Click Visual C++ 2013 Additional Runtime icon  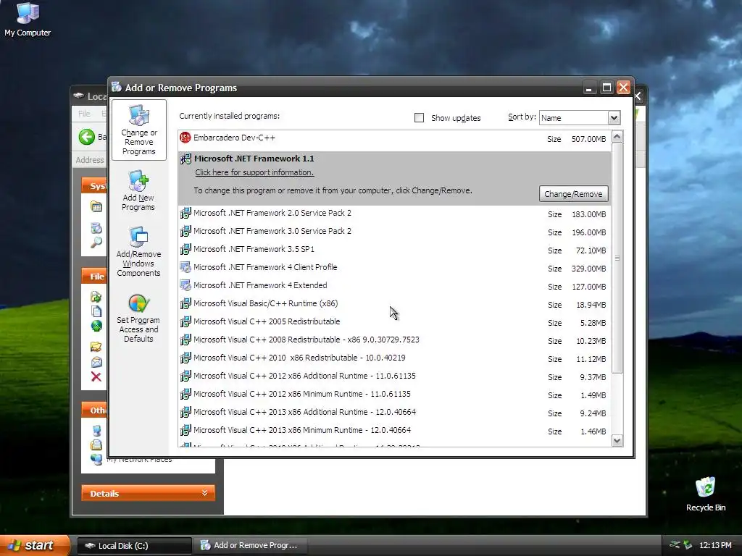click(x=185, y=412)
